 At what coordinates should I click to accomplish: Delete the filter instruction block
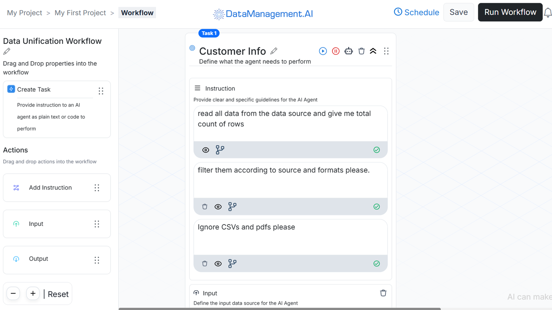click(205, 206)
